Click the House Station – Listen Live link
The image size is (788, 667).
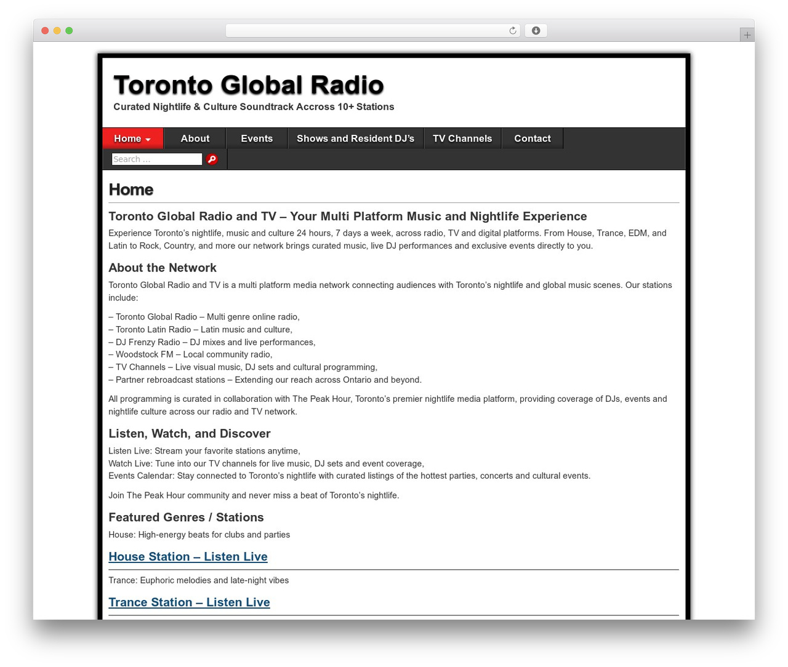pyautogui.click(x=188, y=557)
